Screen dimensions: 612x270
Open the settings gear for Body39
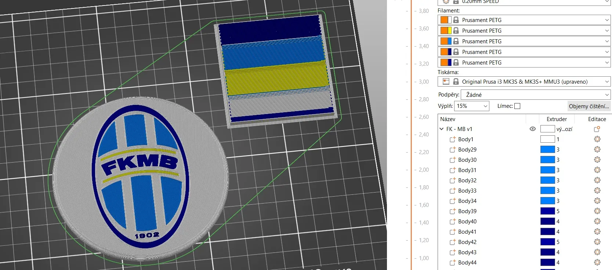[597, 211]
